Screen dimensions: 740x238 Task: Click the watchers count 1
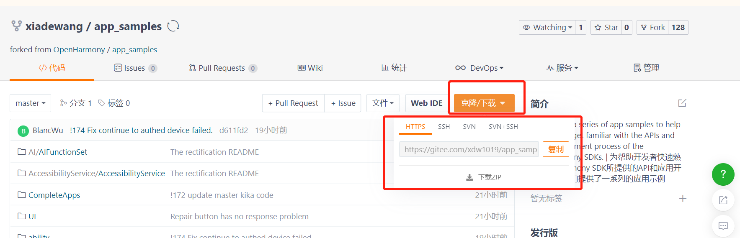pos(580,28)
